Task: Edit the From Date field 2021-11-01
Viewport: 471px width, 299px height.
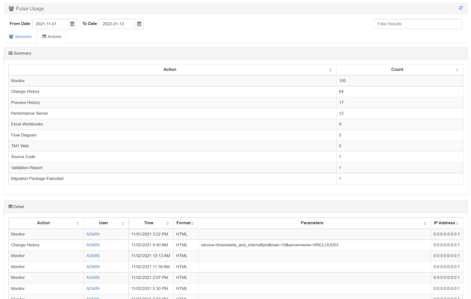Action: (50, 24)
